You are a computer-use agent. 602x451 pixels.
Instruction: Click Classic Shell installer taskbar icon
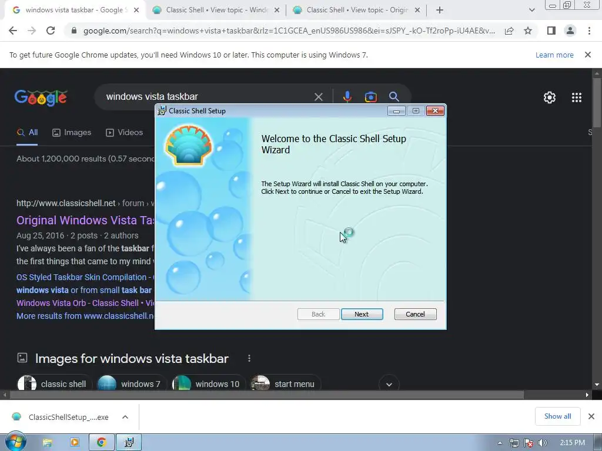click(129, 443)
